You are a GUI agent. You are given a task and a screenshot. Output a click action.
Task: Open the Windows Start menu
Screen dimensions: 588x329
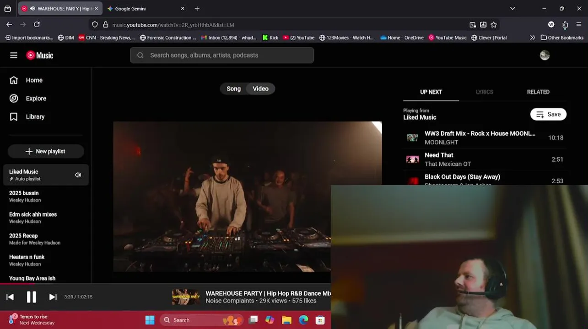(x=150, y=320)
